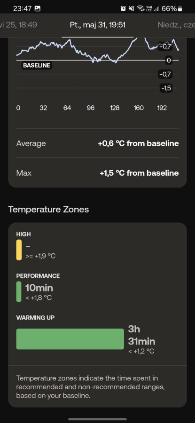Tap the Temperature Zones heading
195x423 pixels.
click(48, 209)
